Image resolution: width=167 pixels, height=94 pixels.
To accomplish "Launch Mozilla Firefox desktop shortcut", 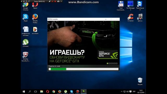I will (x=35, y=19).
